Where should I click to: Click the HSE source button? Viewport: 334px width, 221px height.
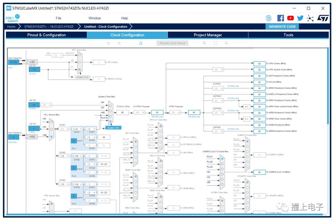(32, 137)
